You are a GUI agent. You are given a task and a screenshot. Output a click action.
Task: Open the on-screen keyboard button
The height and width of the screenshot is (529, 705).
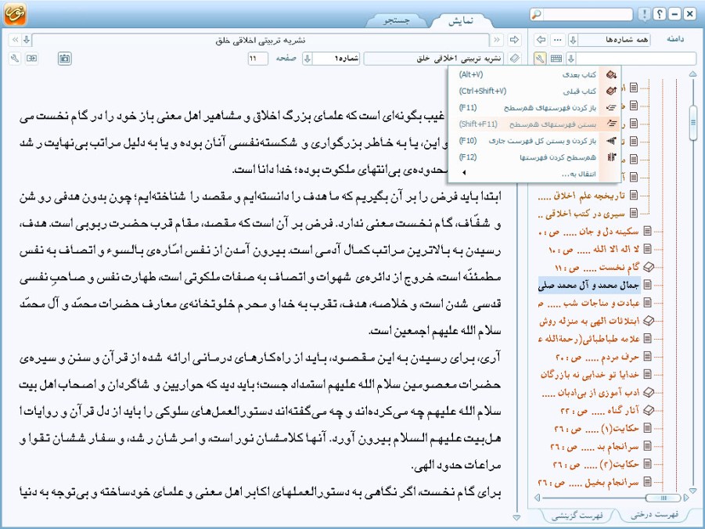[556, 59]
